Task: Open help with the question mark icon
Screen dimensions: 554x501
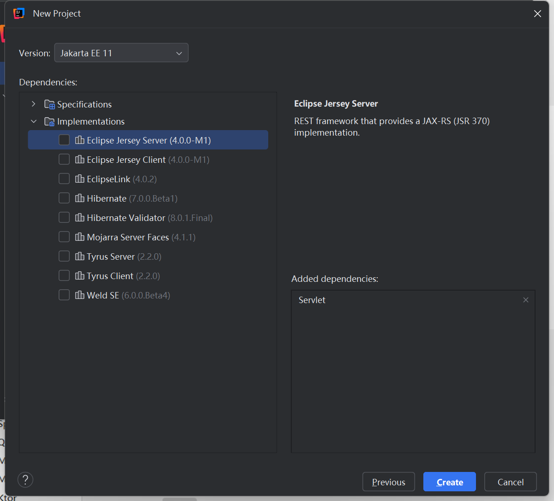Action: 25,480
